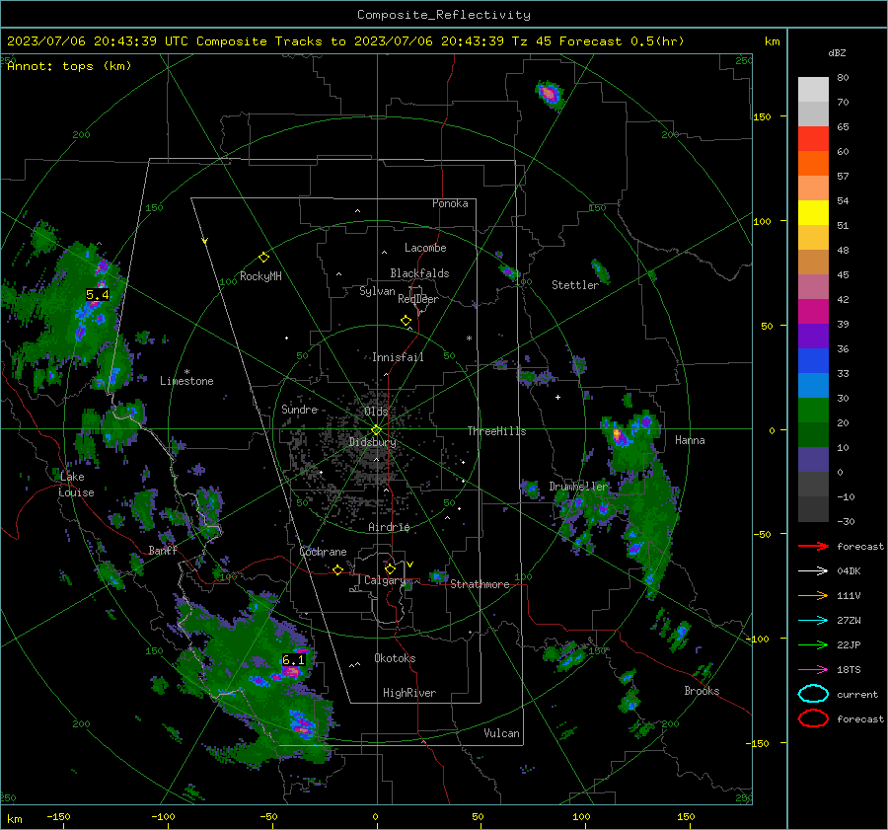Click the Banff label
Screen dimensions: 888x830
tap(163, 550)
